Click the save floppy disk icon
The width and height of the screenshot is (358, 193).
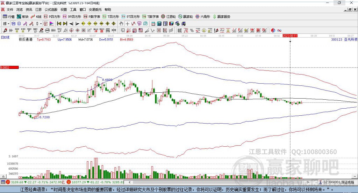(x=171, y=24)
